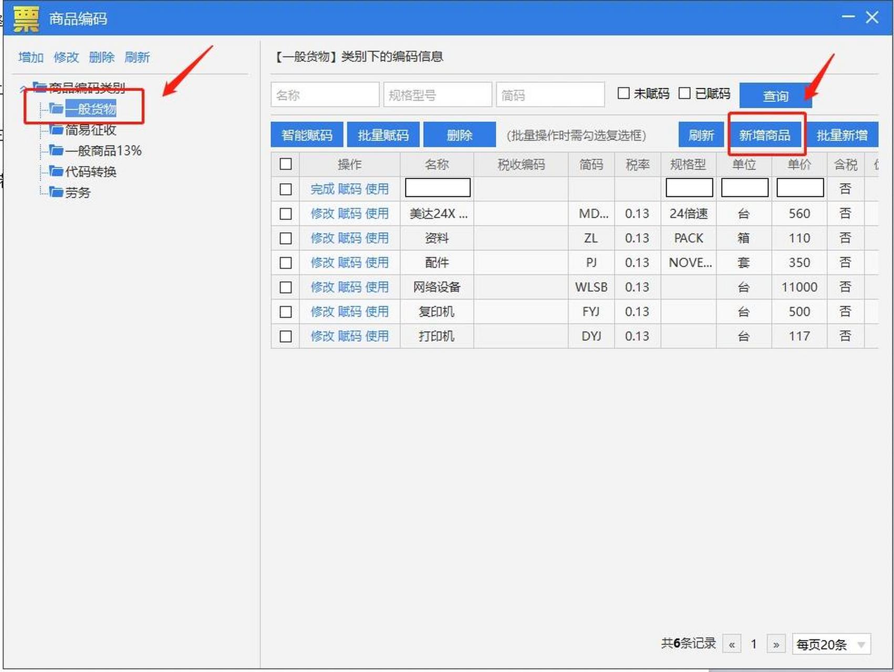Image resolution: width=894 pixels, height=672 pixels.
Task: Click the blue 刷新 button above the table
Action: coord(701,135)
